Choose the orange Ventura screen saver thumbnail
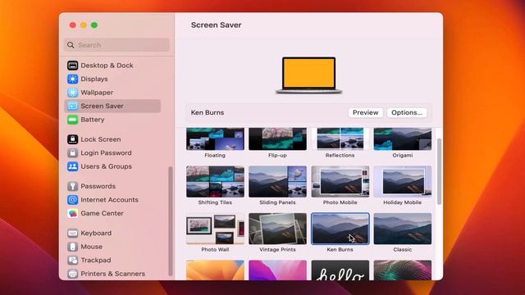Image resolution: width=525 pixels, height=295 pixels. point(215,270)
